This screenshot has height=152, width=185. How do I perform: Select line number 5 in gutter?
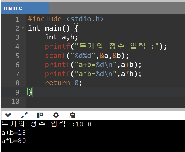coord(17,56)
